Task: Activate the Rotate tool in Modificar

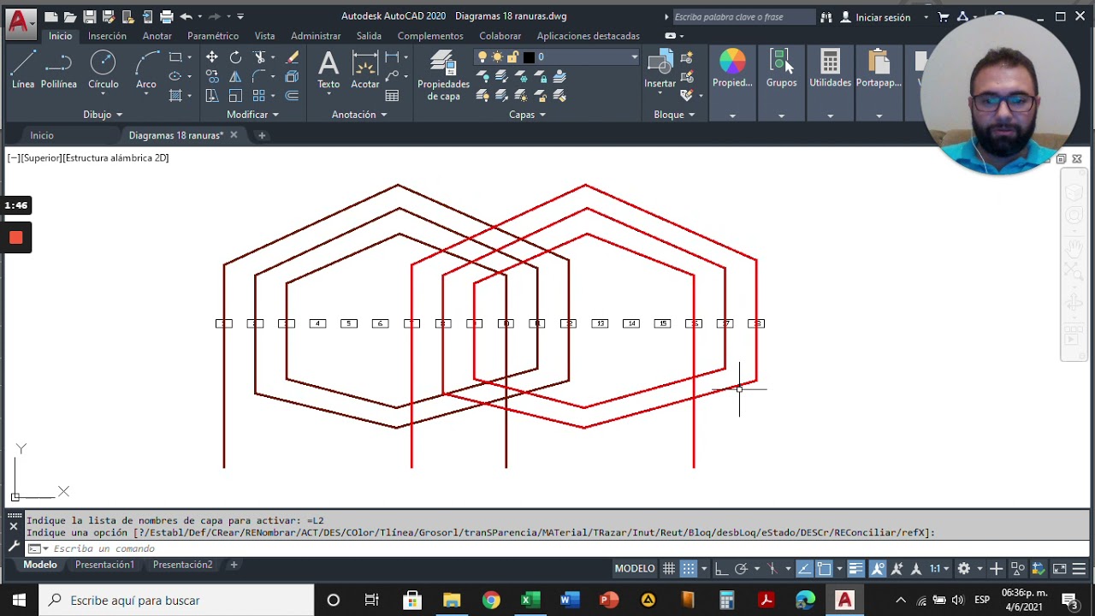Action: click(235, 57)
